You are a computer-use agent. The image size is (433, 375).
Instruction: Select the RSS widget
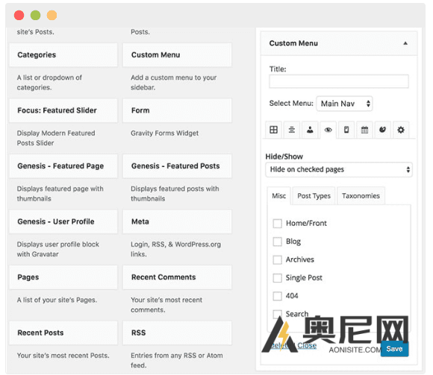click(177, 333)
